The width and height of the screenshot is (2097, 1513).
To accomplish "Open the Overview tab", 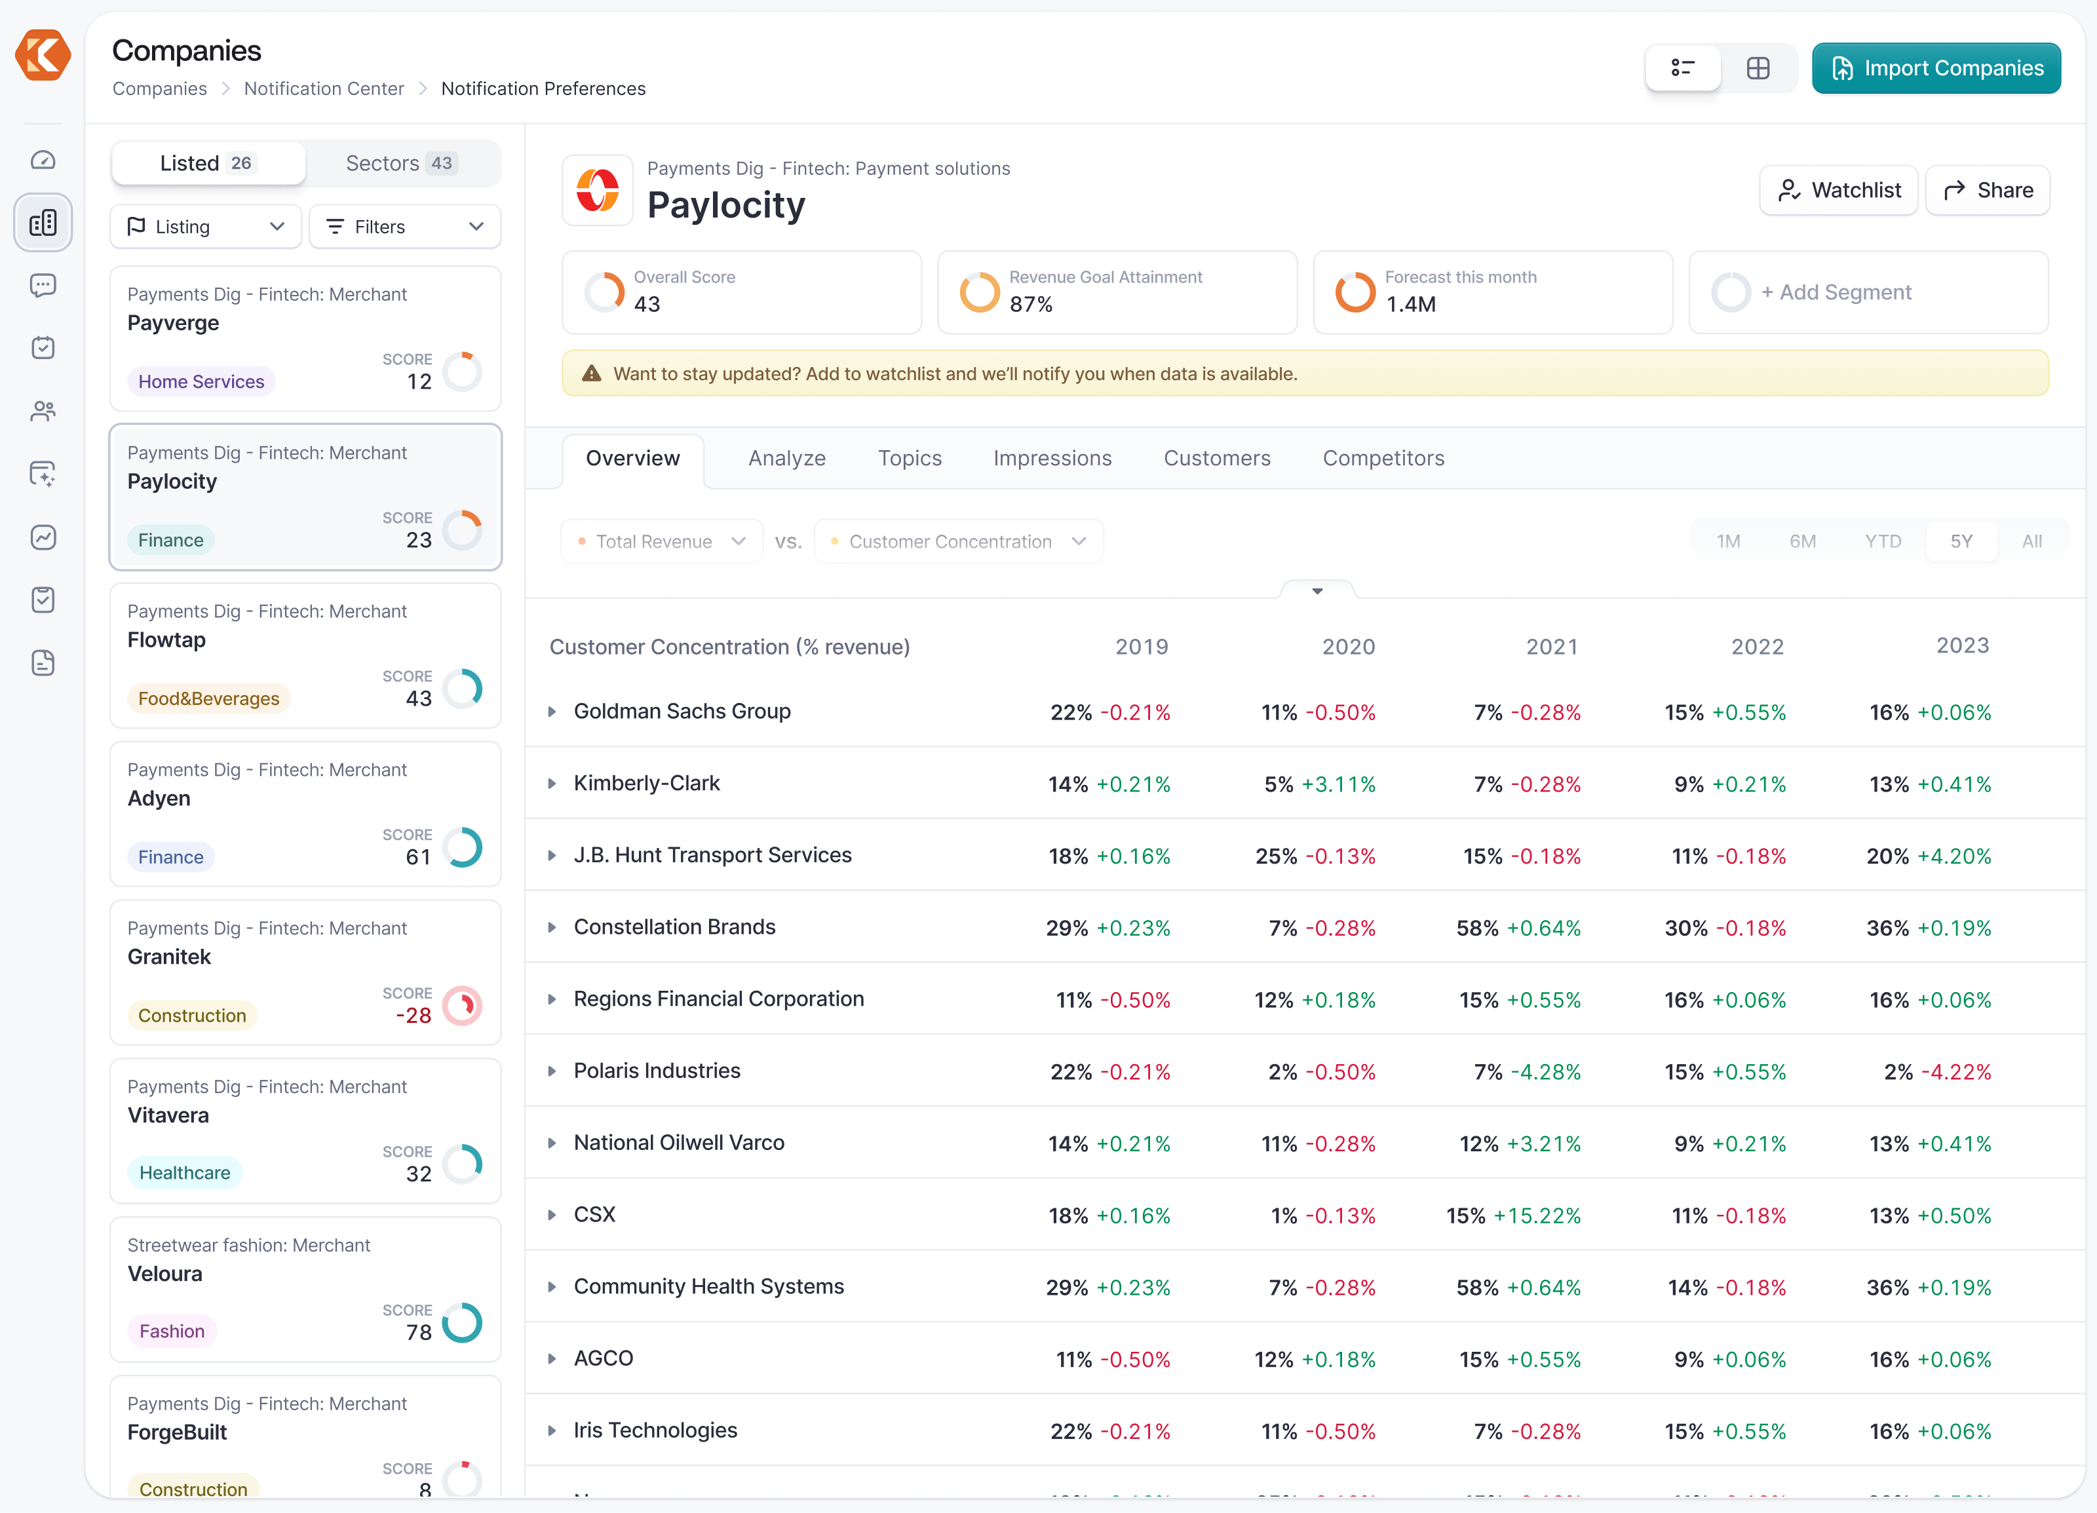I will (x=632, y=459).
